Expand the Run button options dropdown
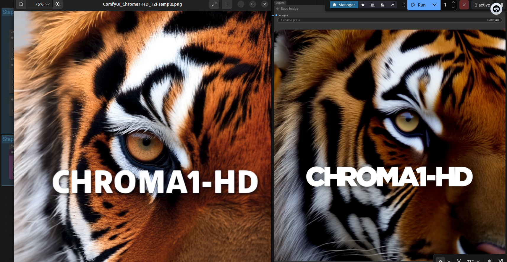 tap(435, 5)
